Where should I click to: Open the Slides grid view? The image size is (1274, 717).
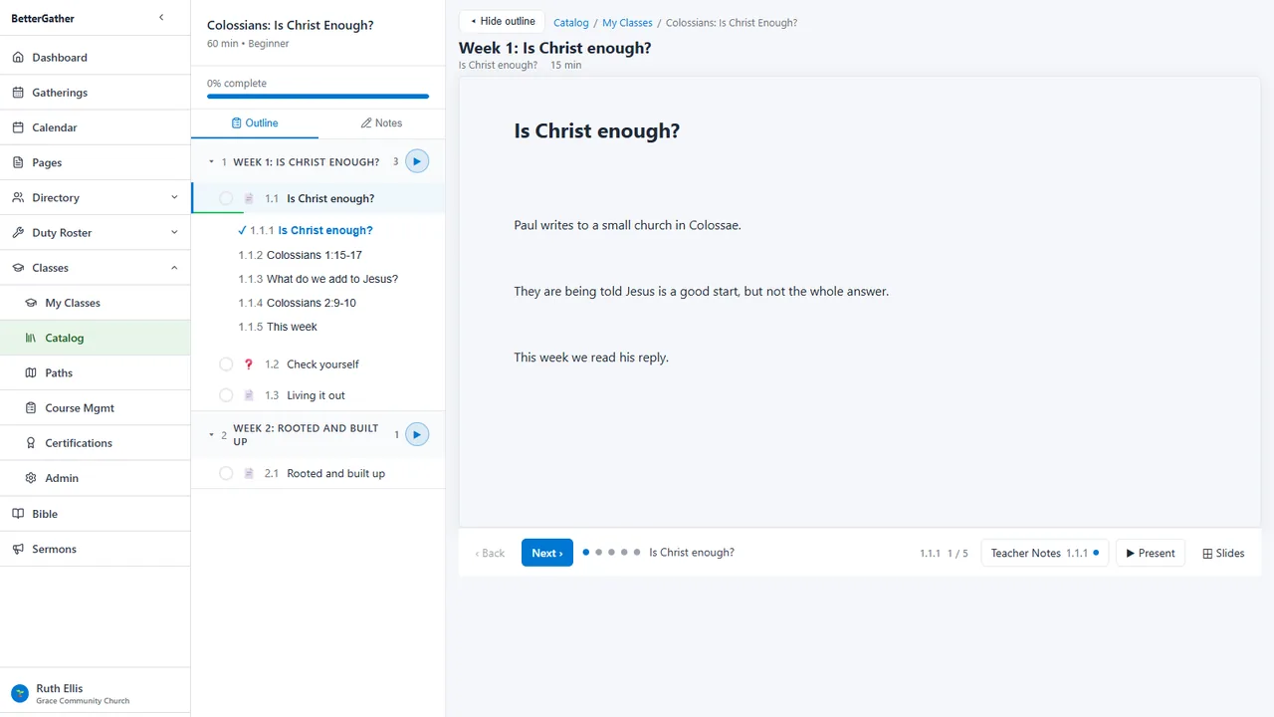pyautogui.click(x=1223, y=553)
